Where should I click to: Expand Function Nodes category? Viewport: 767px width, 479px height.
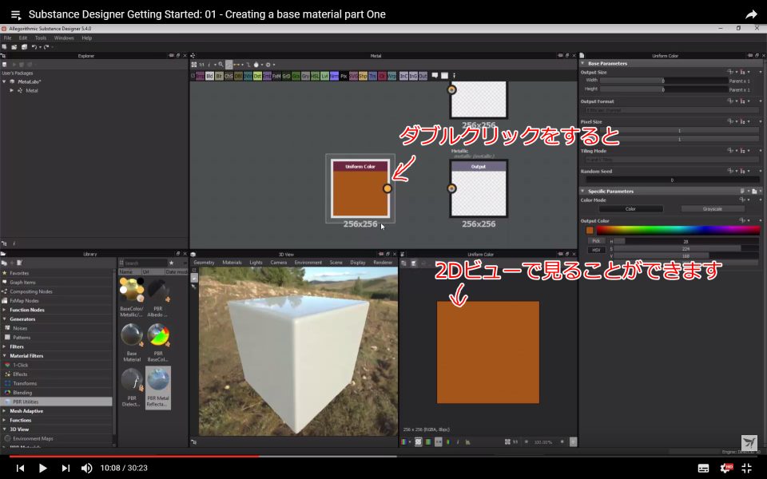(x=5, y=310)
